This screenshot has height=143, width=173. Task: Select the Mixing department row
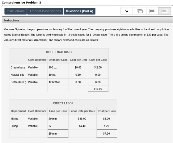(63, 119)
